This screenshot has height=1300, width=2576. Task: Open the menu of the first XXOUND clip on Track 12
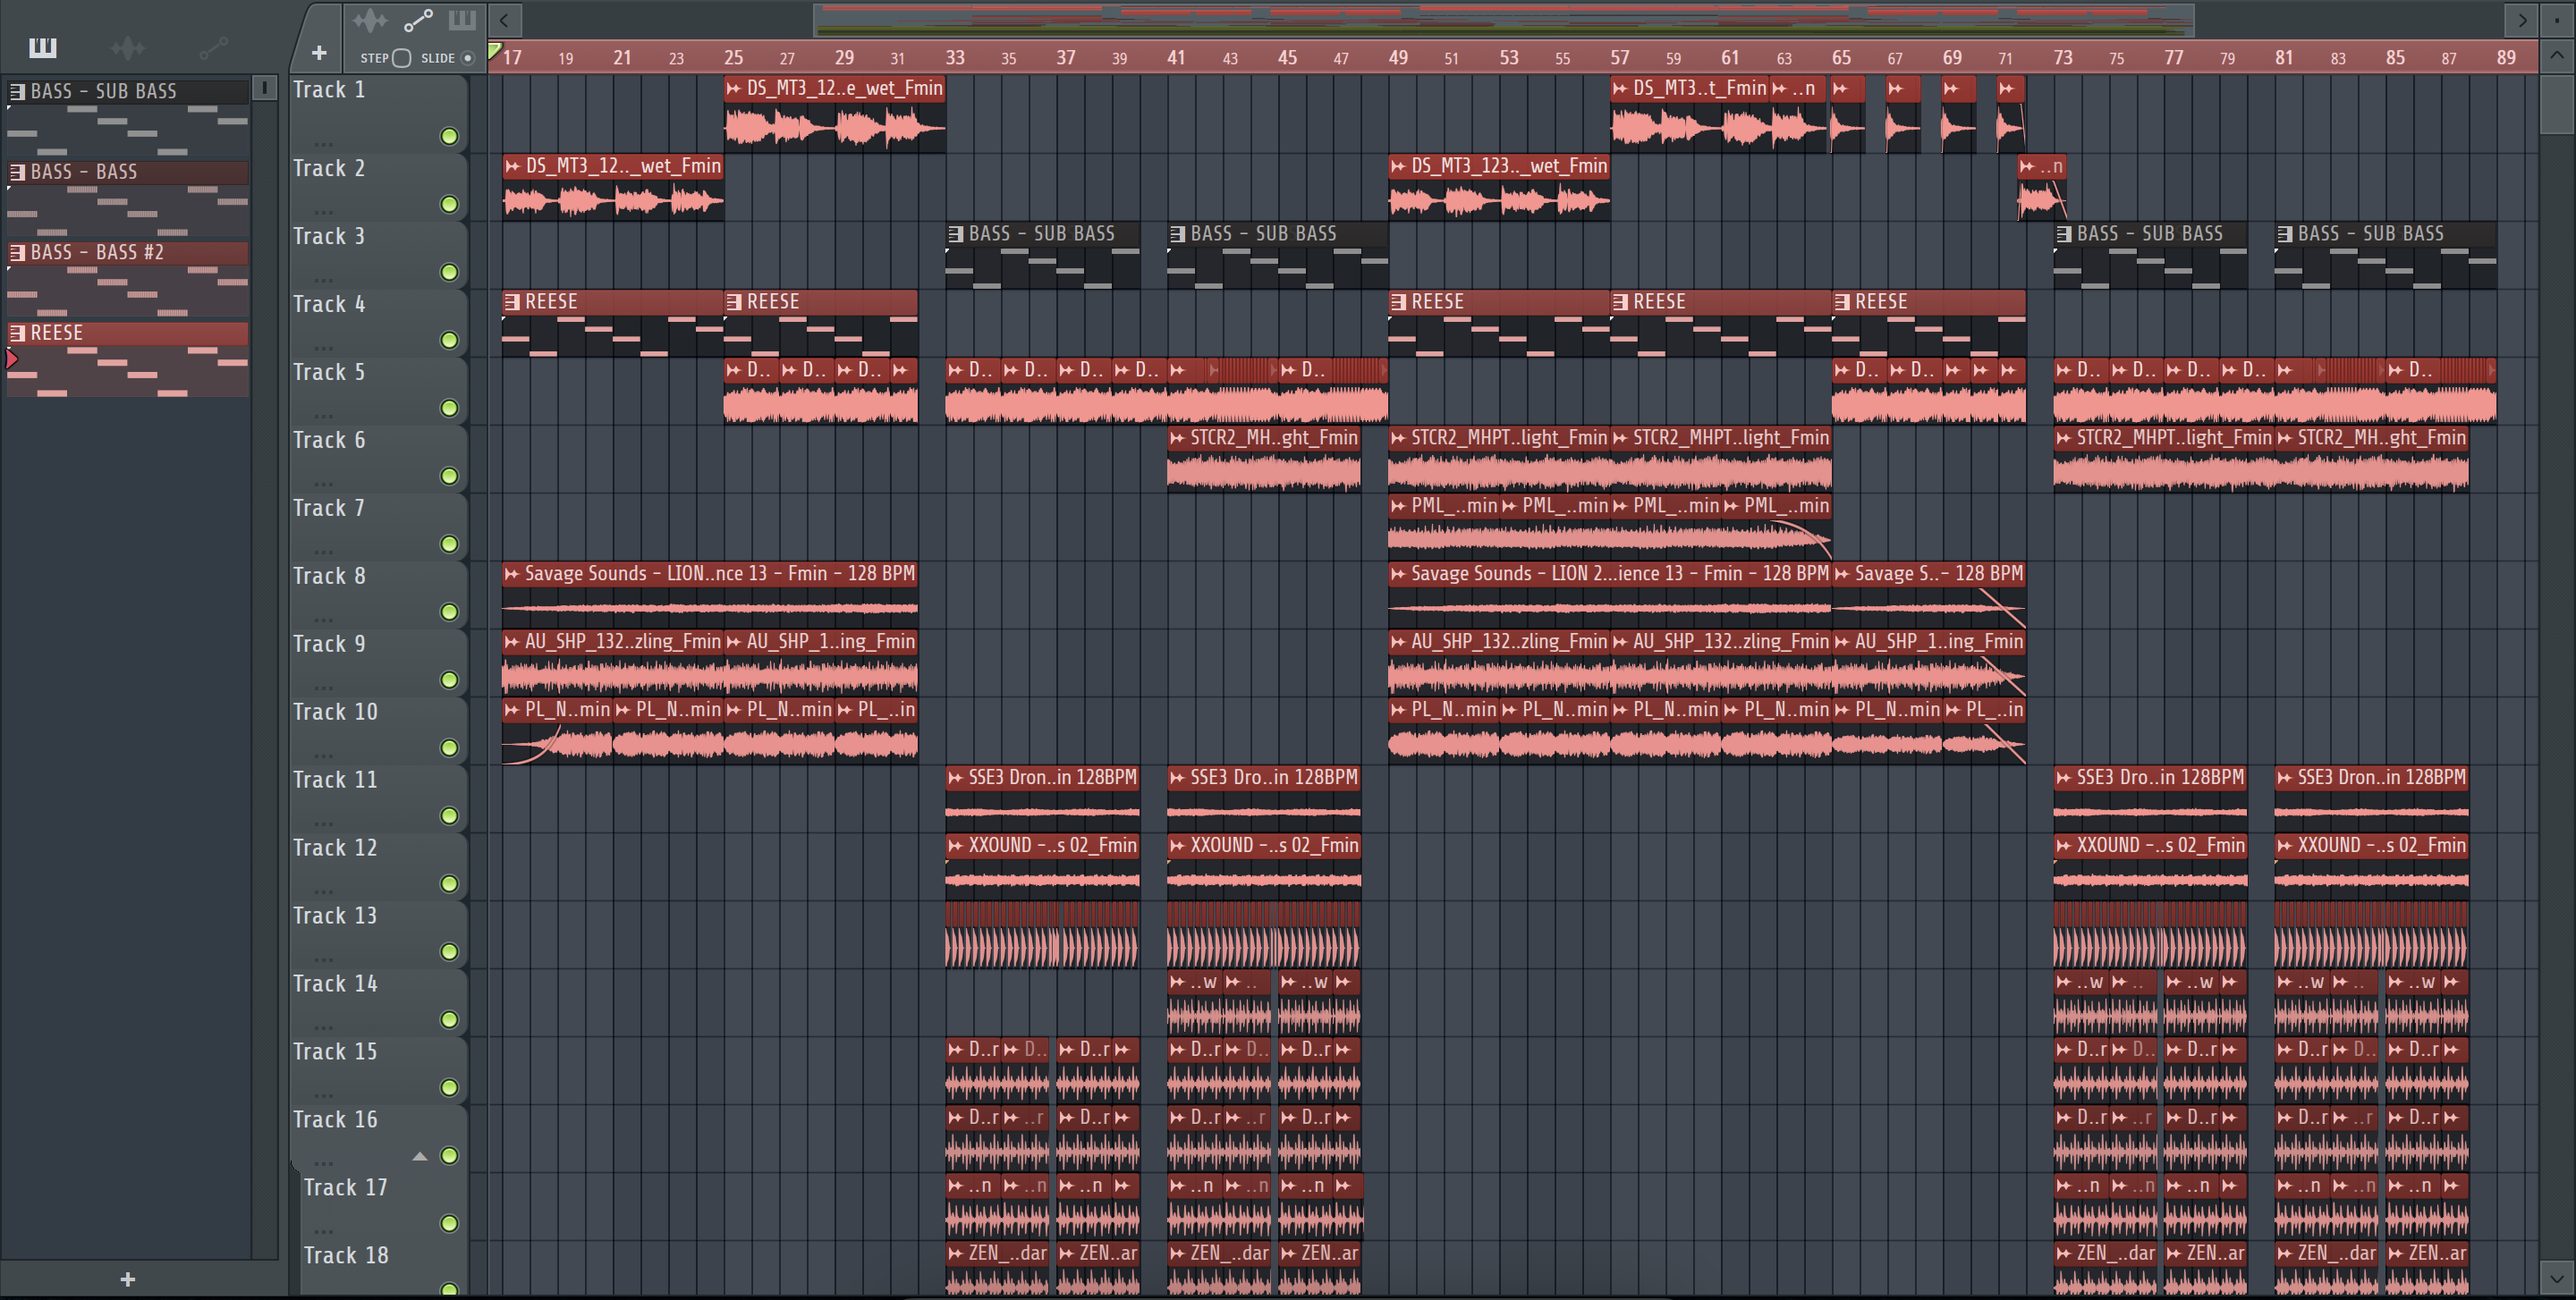pos(956,845)
